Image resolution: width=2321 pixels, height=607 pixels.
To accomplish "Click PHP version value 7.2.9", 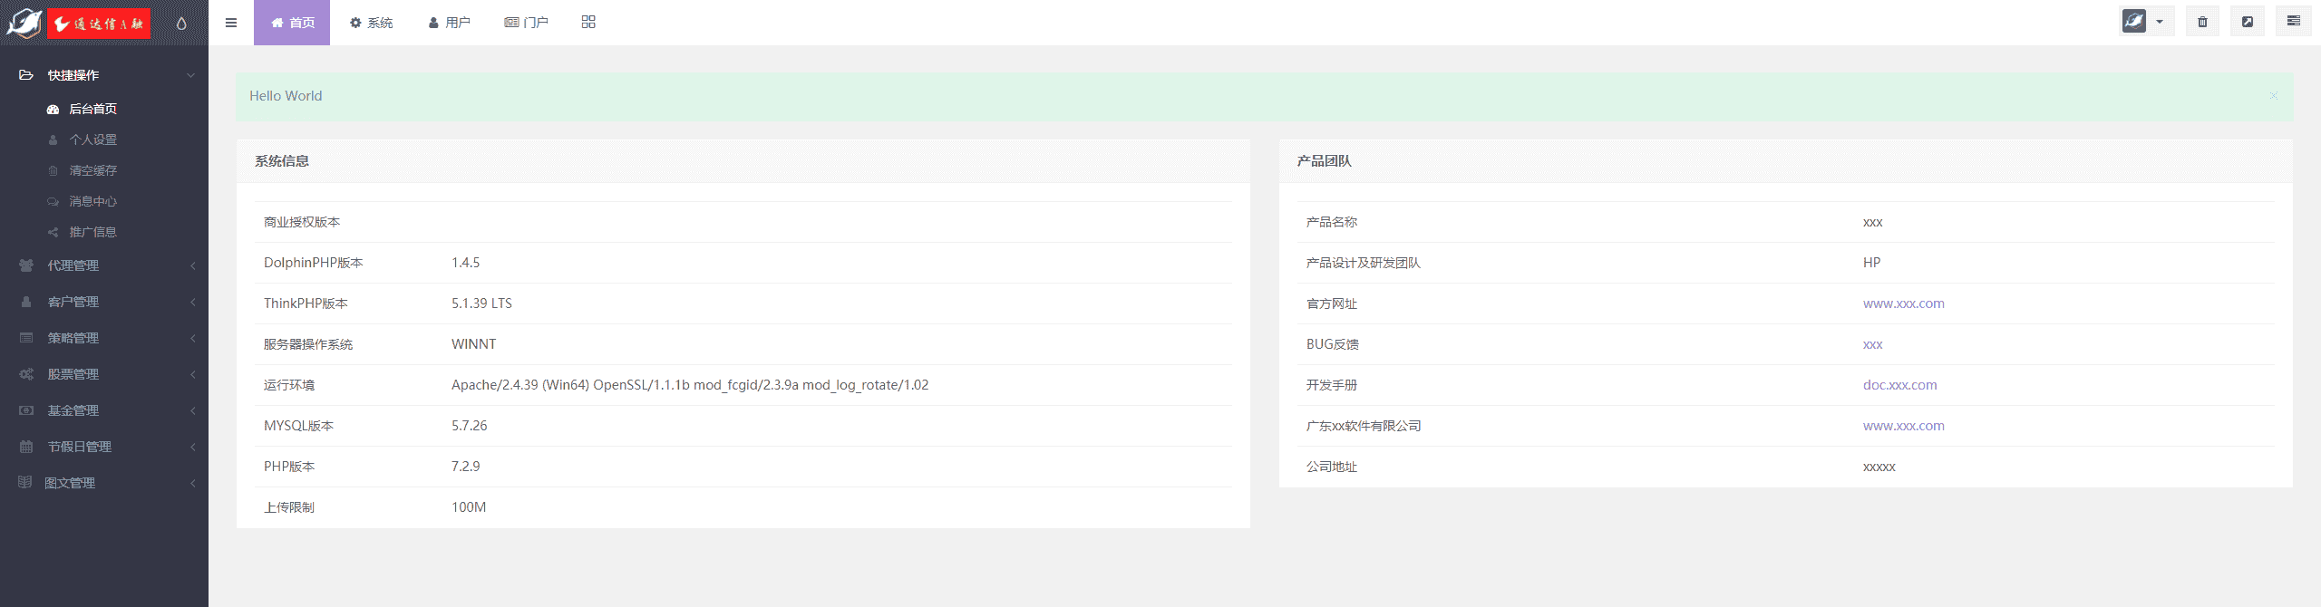I will [x=465, y=467].
